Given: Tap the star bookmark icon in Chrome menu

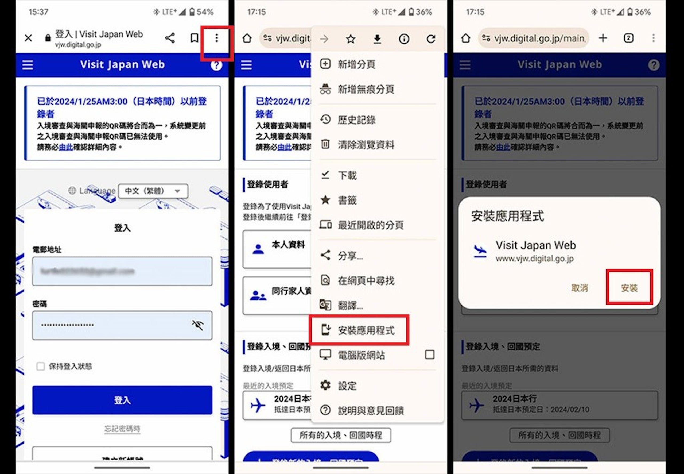Looking at the screenshot, I should pos(351,39).
